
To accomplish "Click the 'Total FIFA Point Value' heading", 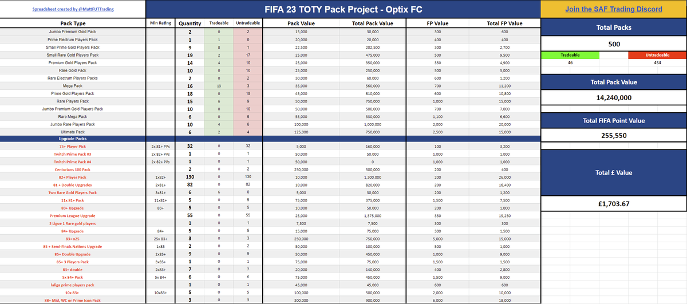I will (614, 120).
